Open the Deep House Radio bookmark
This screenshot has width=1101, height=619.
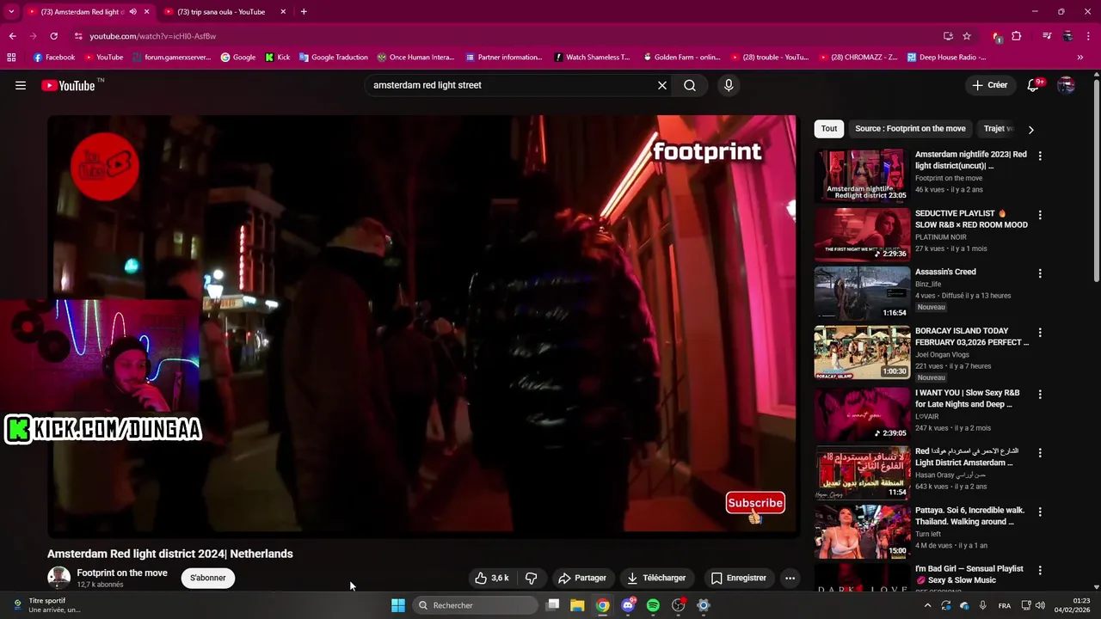pyautogui.click(x=946, y=57)
